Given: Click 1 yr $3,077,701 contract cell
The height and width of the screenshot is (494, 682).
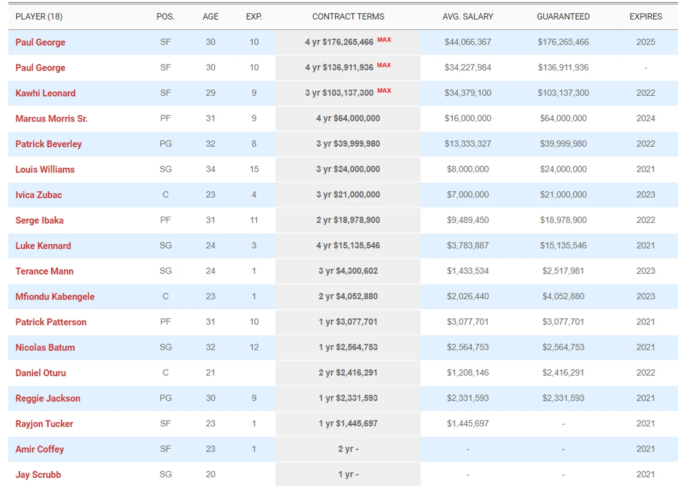Looking at the screenshot, I should tap(348, 322).
